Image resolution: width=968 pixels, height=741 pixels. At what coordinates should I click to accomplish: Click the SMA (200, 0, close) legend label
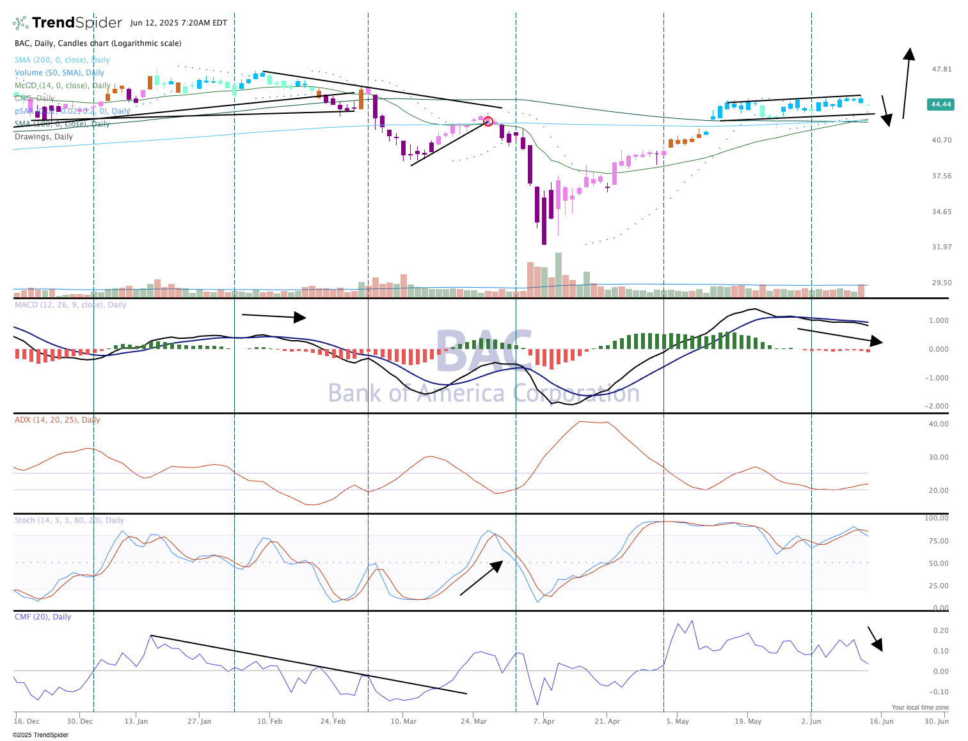(x=62, y=60)
